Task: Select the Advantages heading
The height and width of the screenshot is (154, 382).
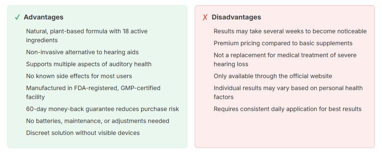Action: coord(44,17)
